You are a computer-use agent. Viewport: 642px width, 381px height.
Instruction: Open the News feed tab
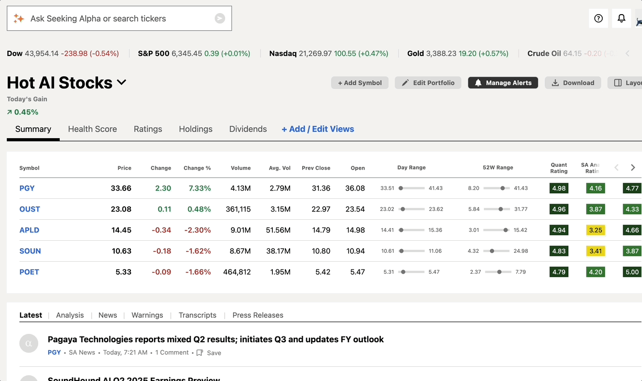[x=108, y=315]
